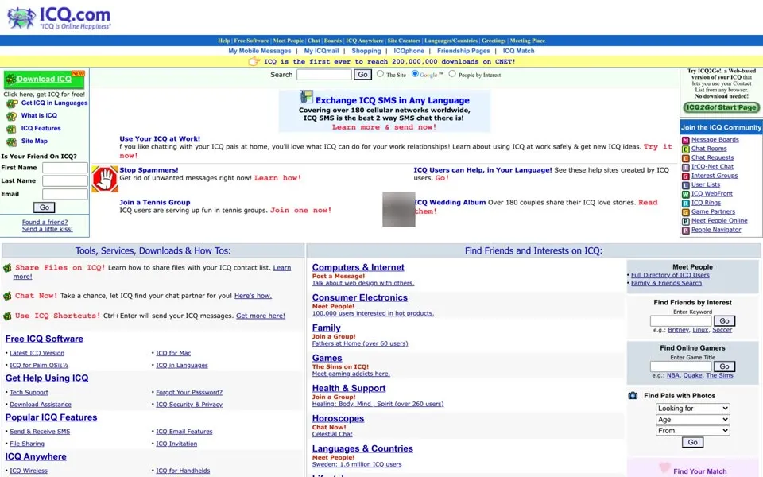Click the pointing hand icon in the yellow banner
This screenshot has height=477, width=763.
[254, 61]
